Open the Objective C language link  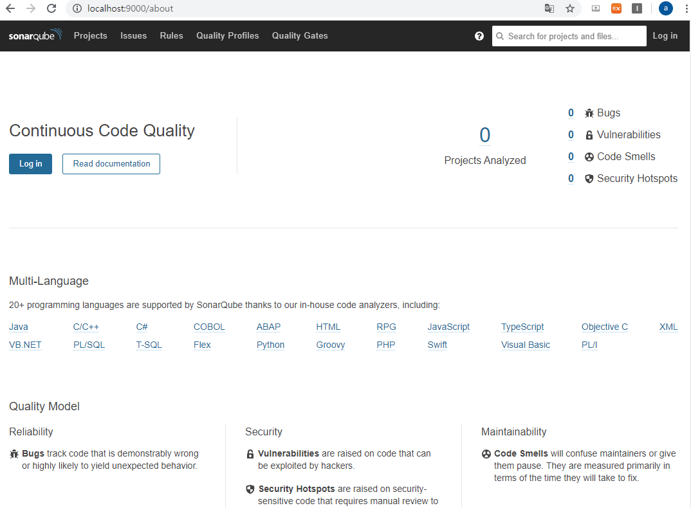(x=605, y=327)
